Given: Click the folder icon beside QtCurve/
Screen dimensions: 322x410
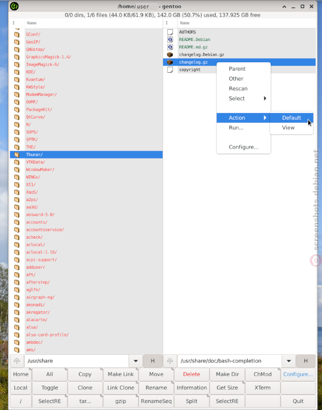Looking at the screenshot, I should click(x=17, y=117).
